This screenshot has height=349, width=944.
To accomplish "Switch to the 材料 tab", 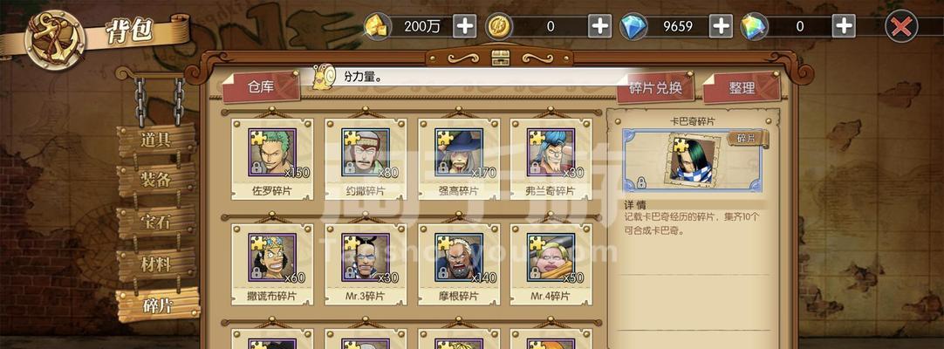I will (156, 264).
